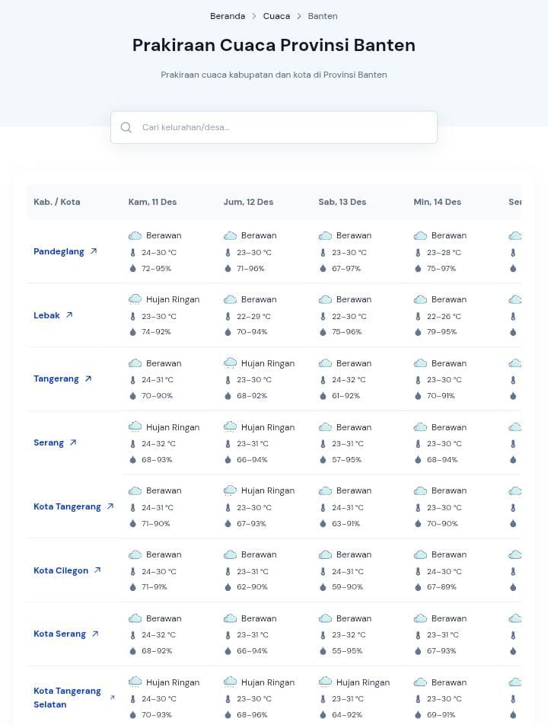Click the arrow icon next to Serang
Screen dimensions: 548x725
point(73,442)
